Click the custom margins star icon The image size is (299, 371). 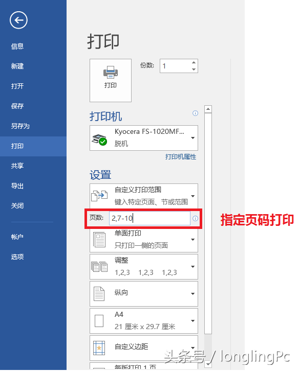point(99,348)
